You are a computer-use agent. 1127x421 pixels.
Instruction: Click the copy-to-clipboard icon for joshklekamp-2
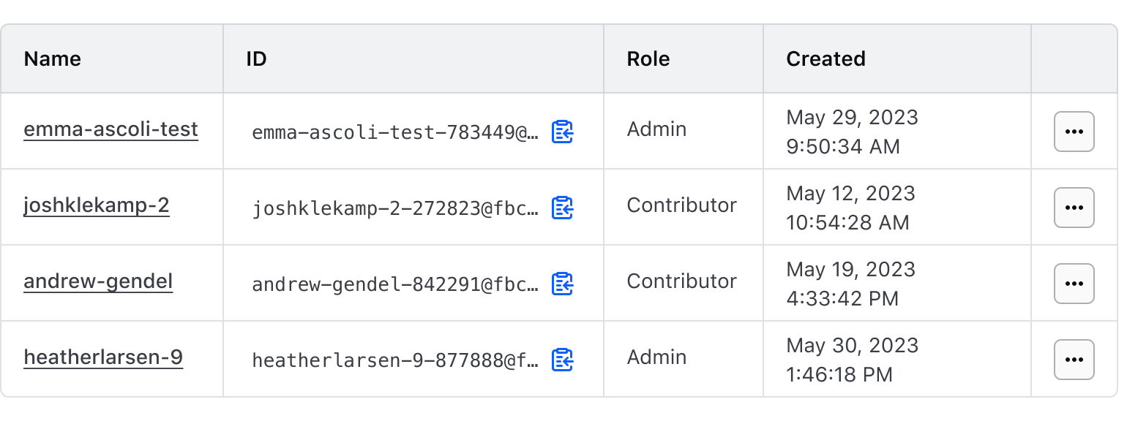click(x=562, y=209)
